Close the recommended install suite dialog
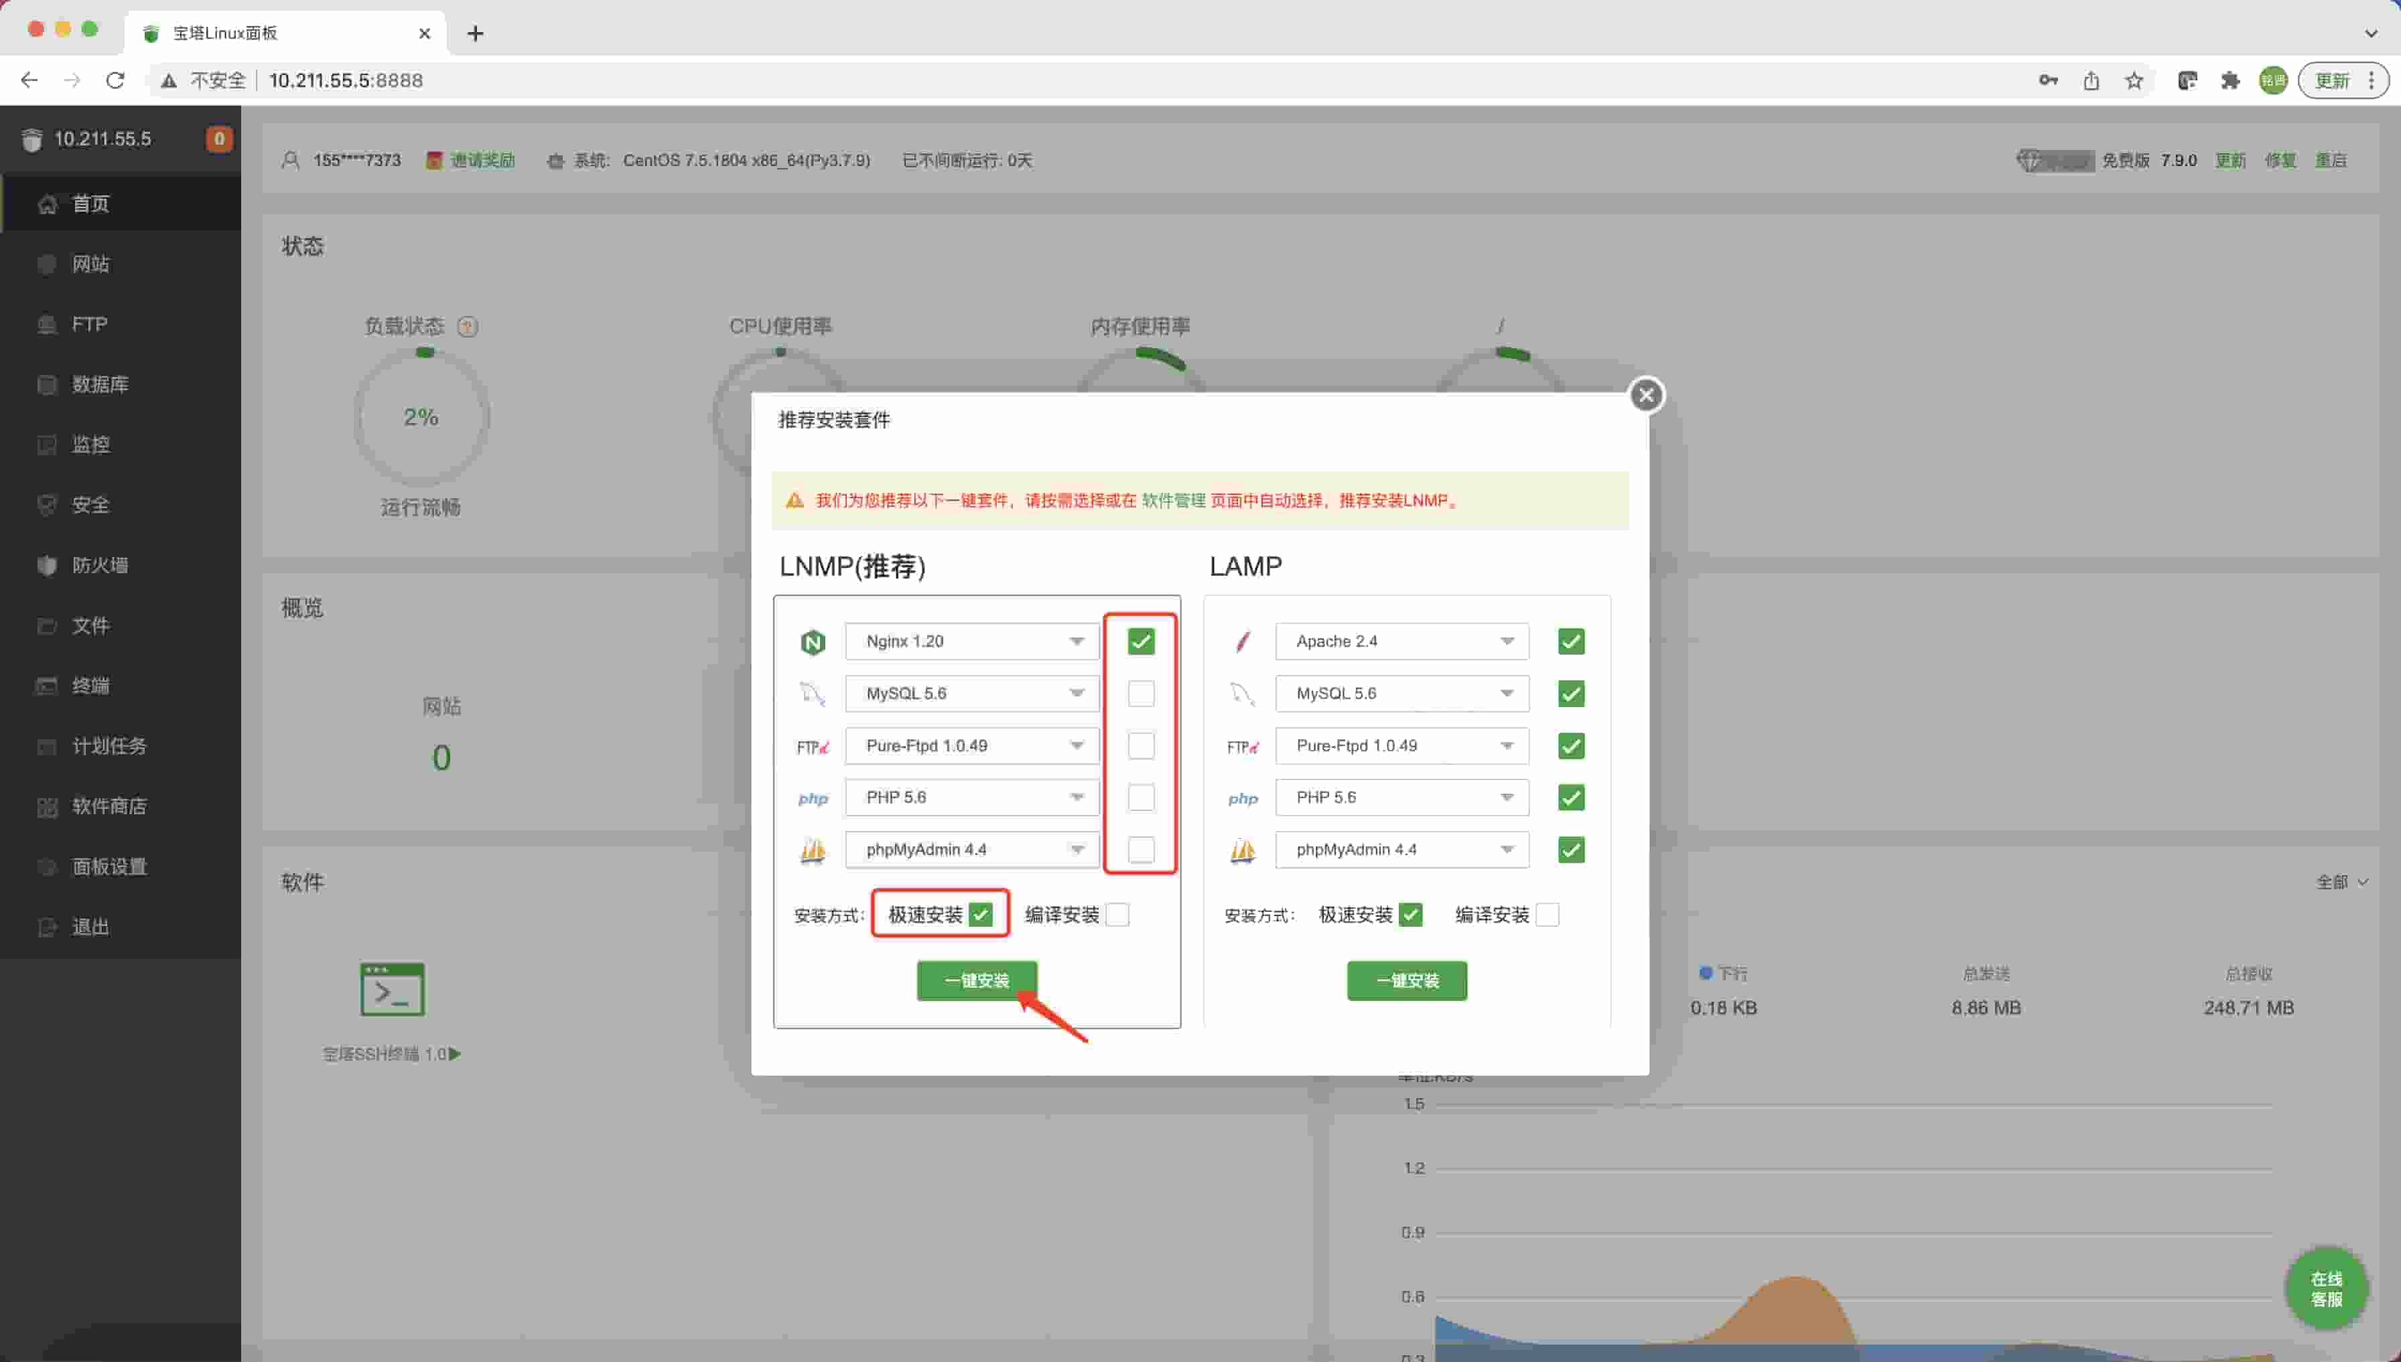The height and width of the screenshot is (1362, 2401). (x=1646, y=395)
